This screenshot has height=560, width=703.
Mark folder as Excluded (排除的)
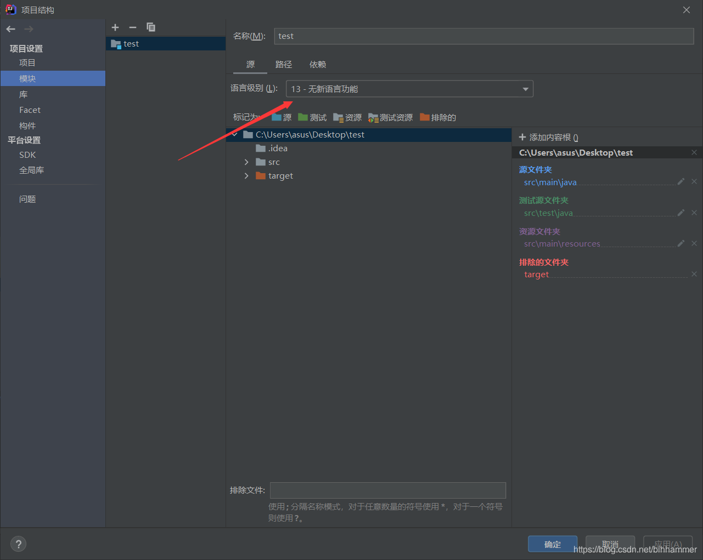click(438, 117)
